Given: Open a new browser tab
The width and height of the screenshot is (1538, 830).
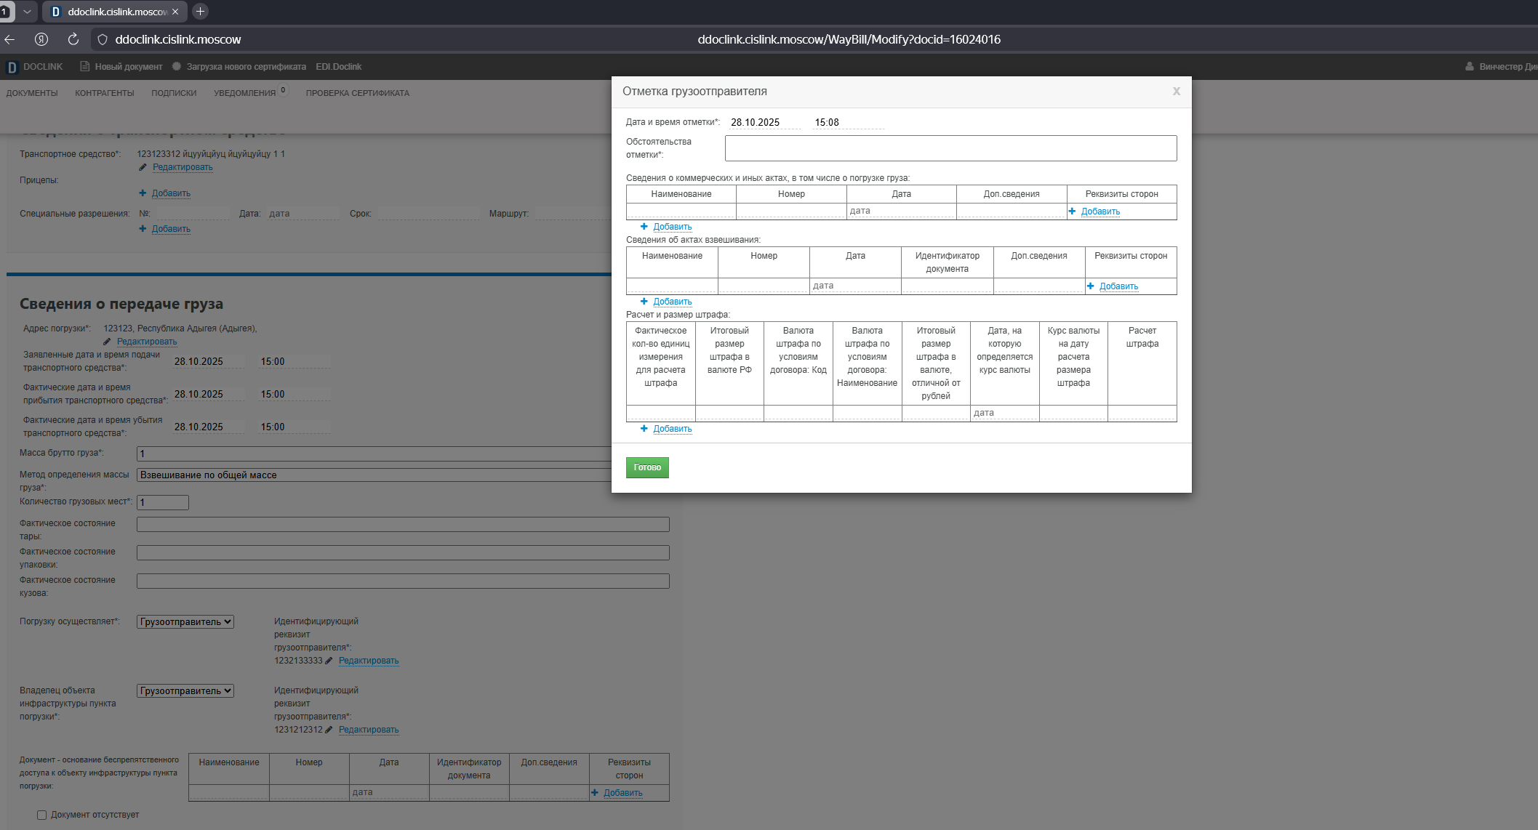Looking at the screenshot, I should coord(201,12).
